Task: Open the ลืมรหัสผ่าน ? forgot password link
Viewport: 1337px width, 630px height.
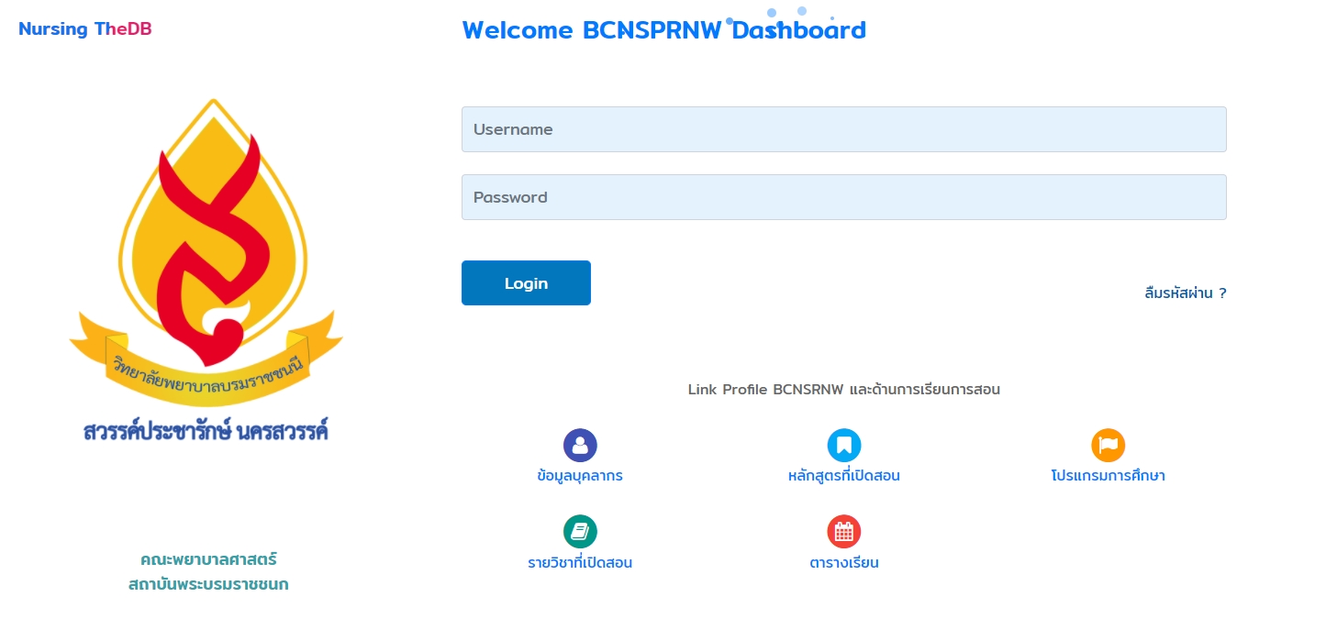Action: (1186, 293)
